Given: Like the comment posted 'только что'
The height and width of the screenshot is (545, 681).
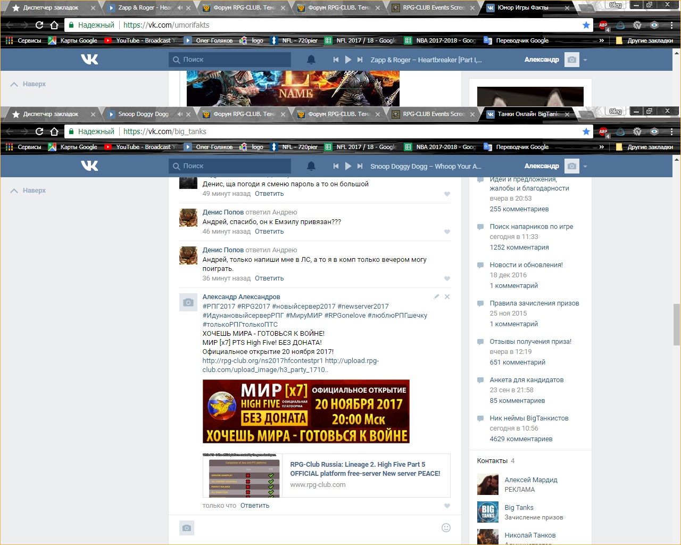Looking at the screenshot, I should [x=447, y=506].
